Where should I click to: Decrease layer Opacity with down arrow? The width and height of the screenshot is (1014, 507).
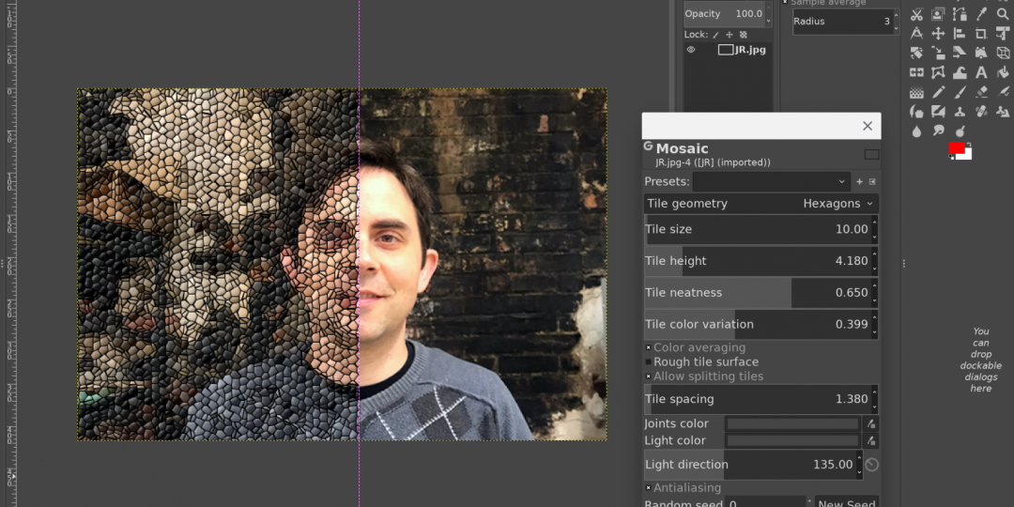click(x=768, y=21)
